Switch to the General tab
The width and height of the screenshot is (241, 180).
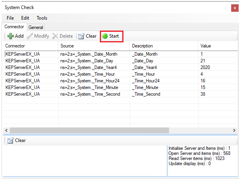[x=36, y=27]
